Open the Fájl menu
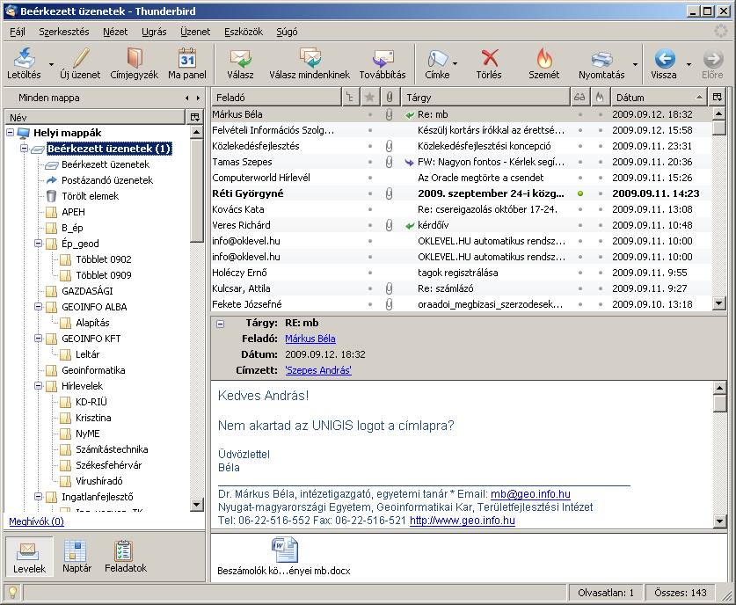 tap(18, 32)
